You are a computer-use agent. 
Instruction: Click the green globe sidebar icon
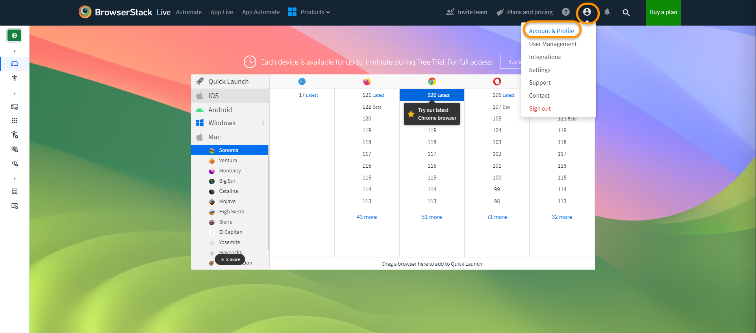(15, 35)
